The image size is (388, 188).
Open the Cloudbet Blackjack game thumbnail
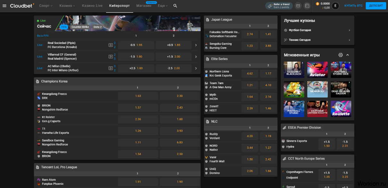click(x=294, y=70)
